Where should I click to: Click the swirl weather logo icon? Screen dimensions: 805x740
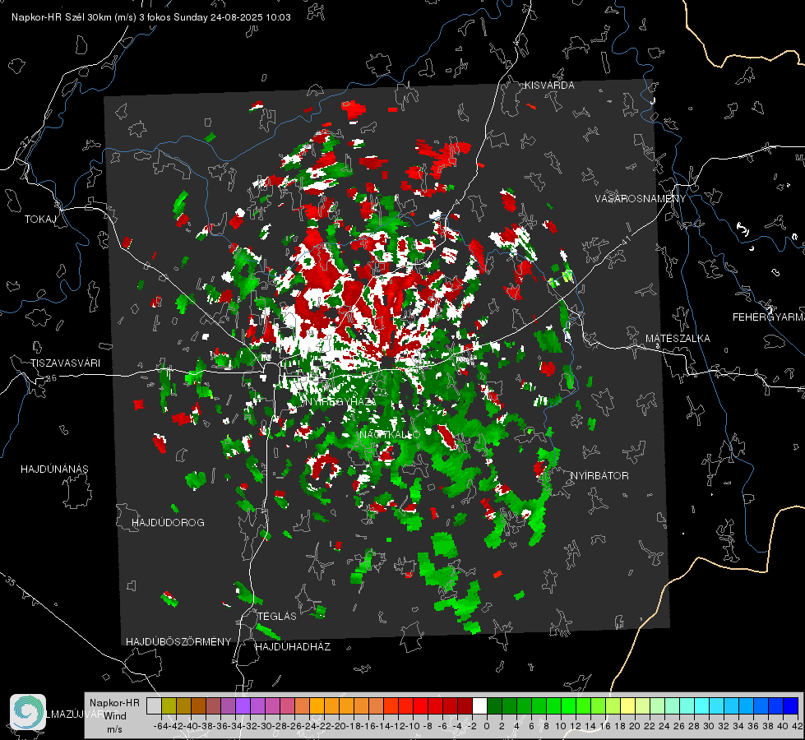pos(28,712)
